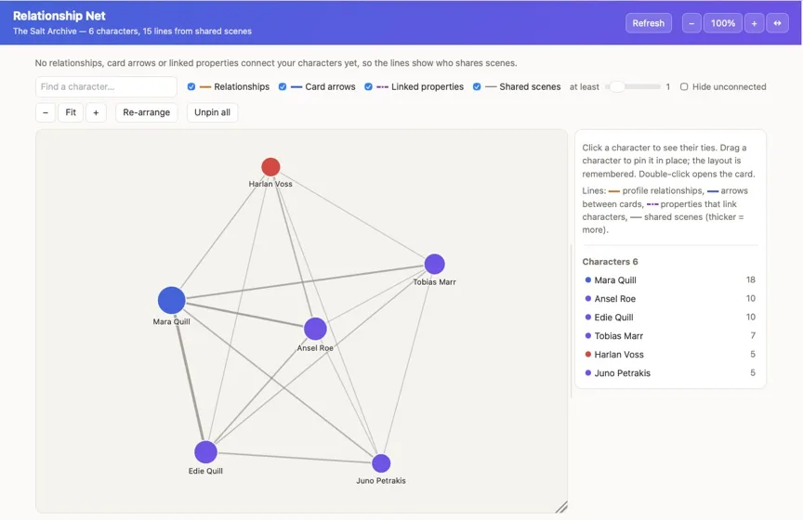The height and width of the screenshot is (520, 803).
Task: Select Ansel Roe in characters list
Action: point(670,298)
